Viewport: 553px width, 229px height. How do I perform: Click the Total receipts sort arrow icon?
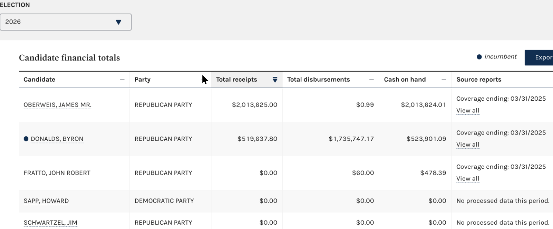point(275,80)
